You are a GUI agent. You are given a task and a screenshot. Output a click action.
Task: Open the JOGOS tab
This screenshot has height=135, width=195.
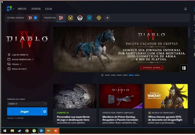36,9
